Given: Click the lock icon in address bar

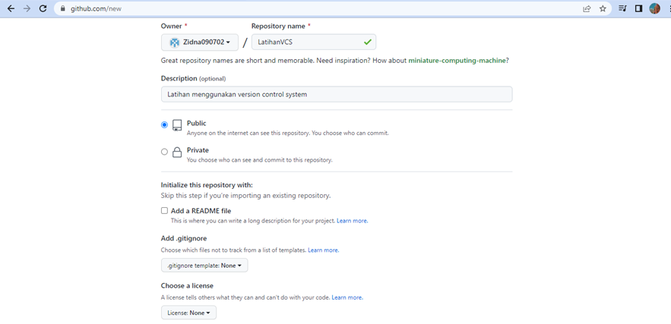Looking at the screenshot, I should (63, 8).
